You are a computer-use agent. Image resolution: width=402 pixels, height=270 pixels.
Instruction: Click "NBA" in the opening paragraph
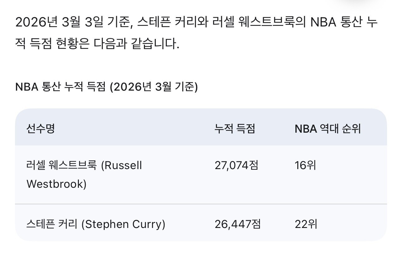[x=323, y=23]
